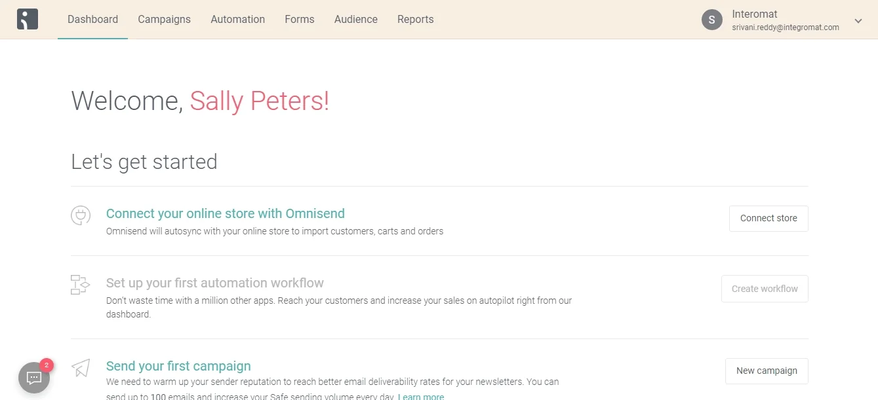
Task: Open Send your first campaign link
Action: [178, 366]
